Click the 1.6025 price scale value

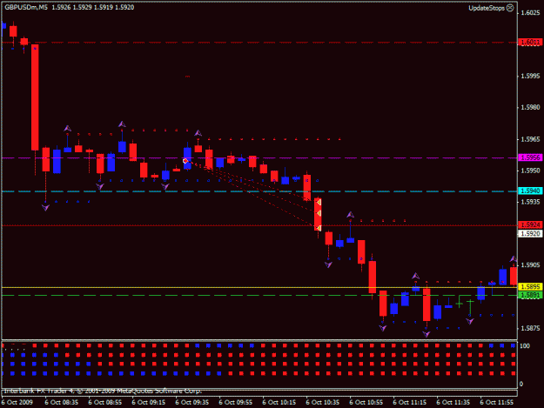[530, 13]
